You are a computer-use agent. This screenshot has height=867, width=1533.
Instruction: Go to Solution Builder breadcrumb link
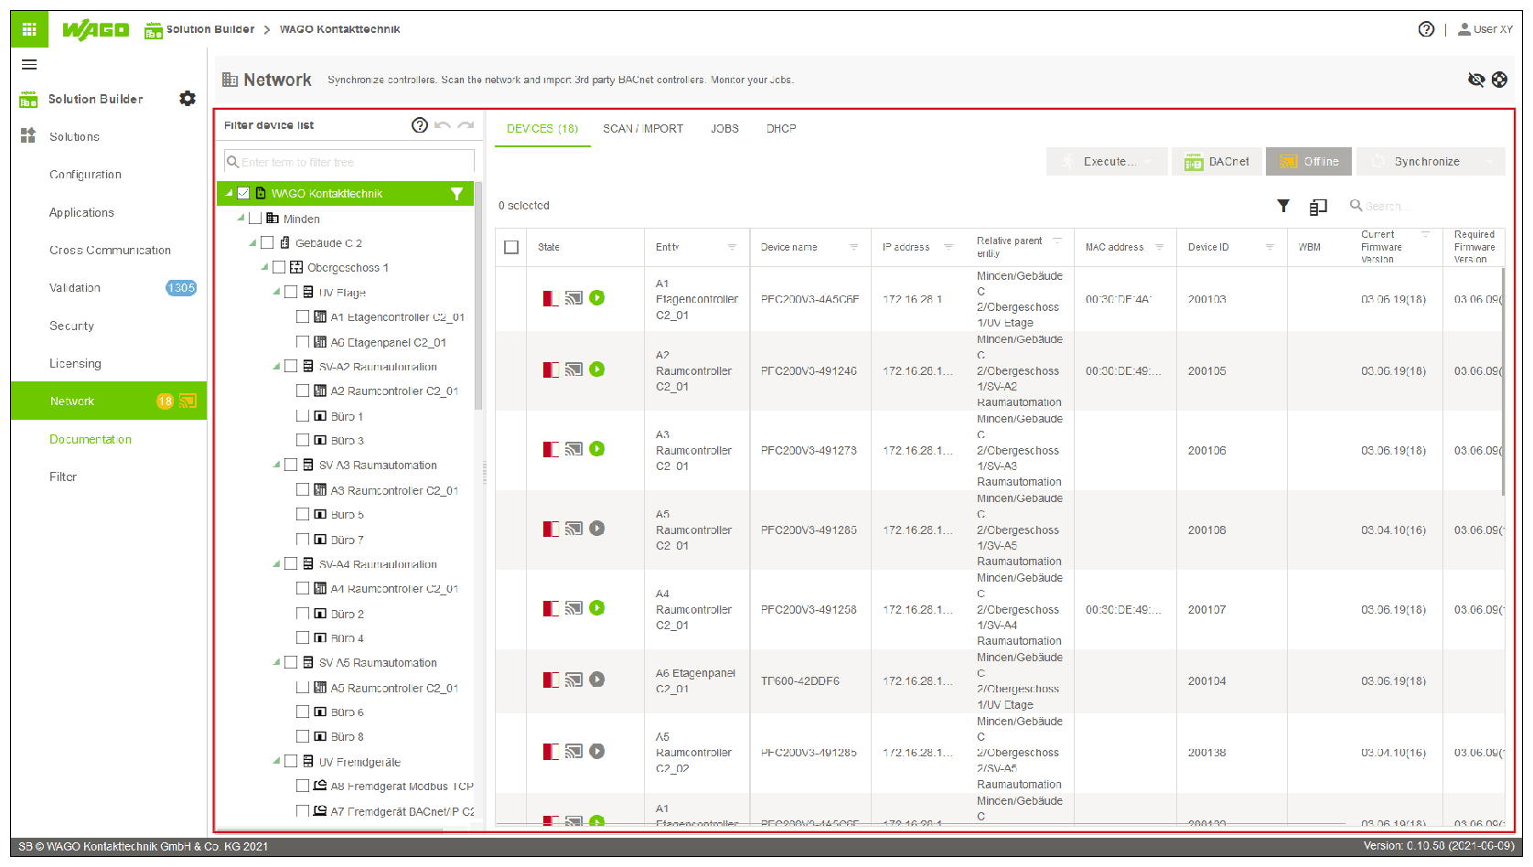[x=210, y=29]
